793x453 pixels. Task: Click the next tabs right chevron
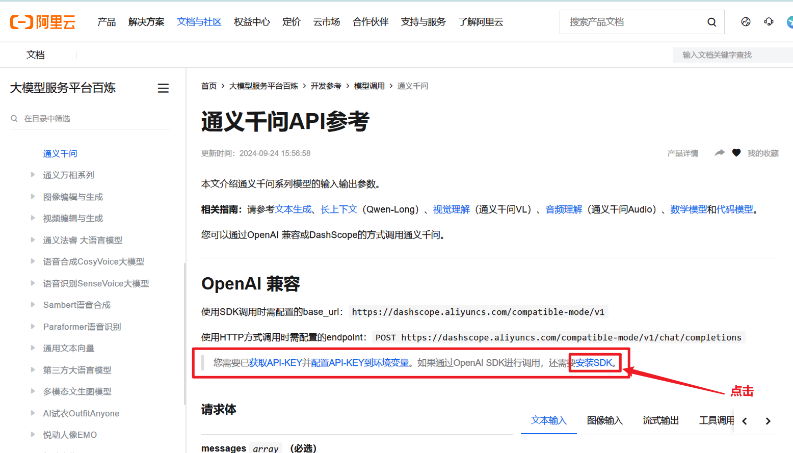(x=768, y=421)
